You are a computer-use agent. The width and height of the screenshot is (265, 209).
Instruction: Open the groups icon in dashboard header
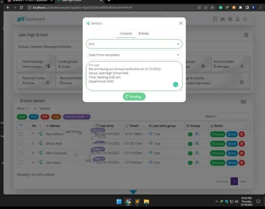pyautogui.click(x=223, y=19)
